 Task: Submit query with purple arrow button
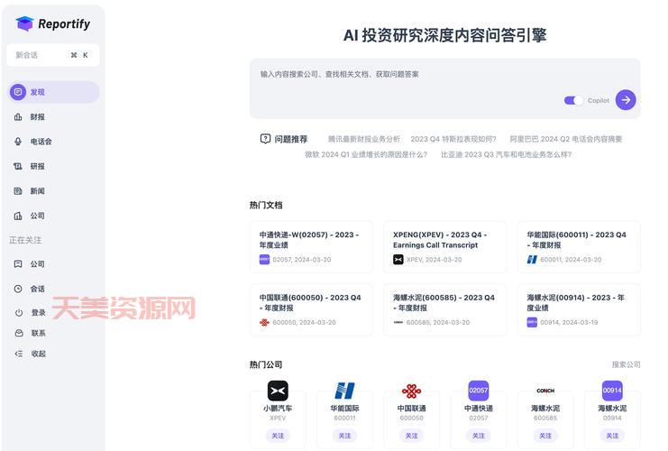pos(626,100)
